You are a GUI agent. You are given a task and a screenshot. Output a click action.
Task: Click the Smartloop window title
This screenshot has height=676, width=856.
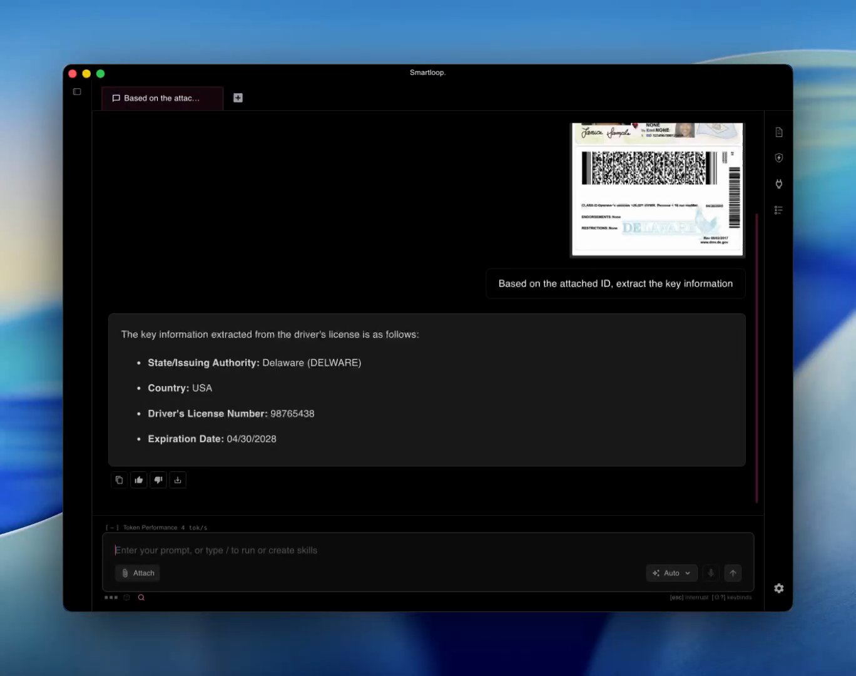tap(427, 73)
